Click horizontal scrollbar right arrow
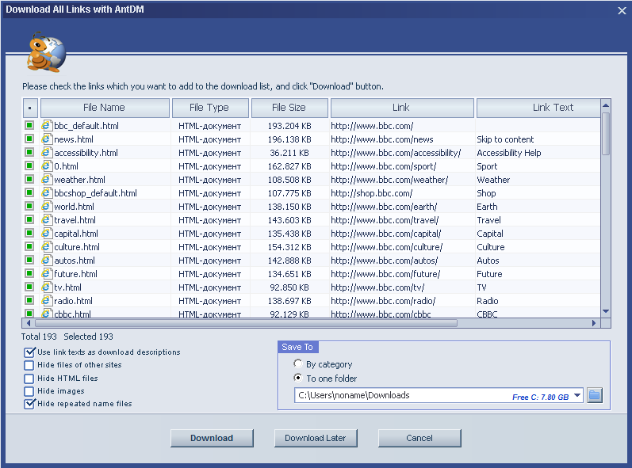 594,323
